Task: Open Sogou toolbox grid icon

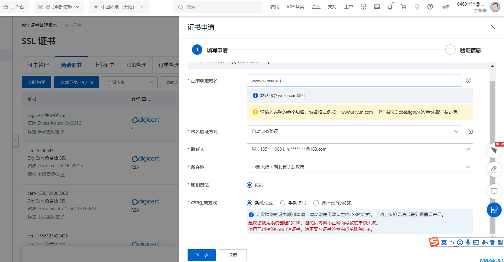Action: point(500,242)
